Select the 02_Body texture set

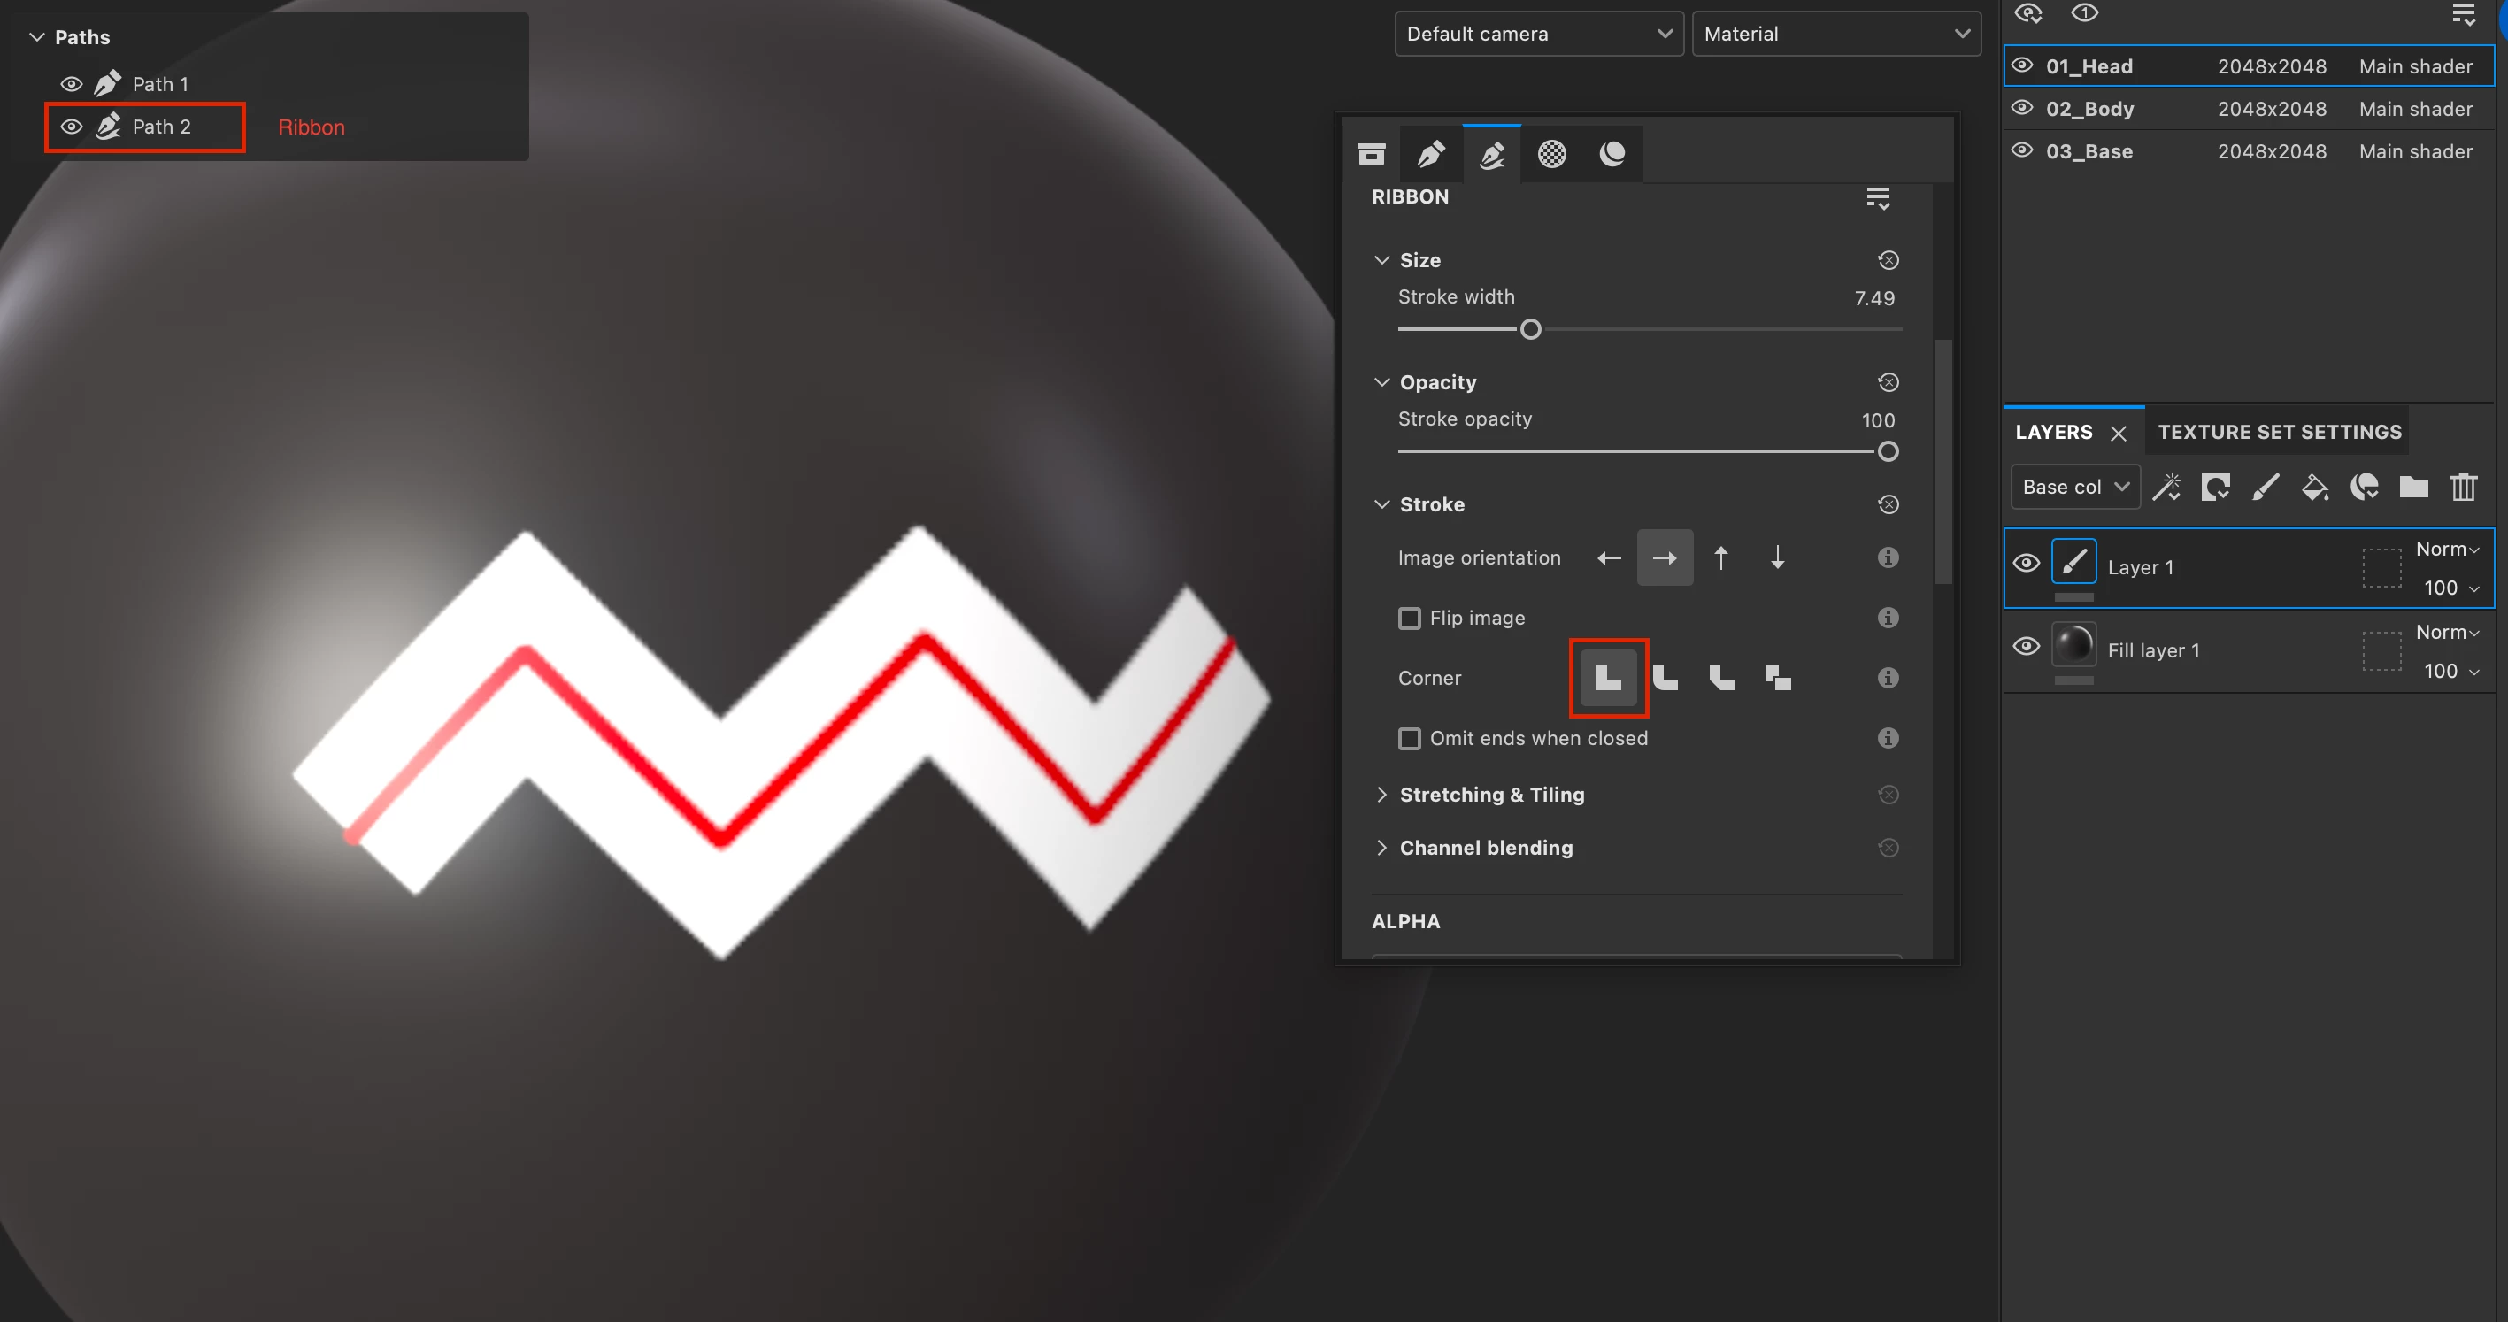tap(2089, 109)
